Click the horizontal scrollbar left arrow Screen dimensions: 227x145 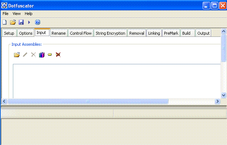(4, 101)
